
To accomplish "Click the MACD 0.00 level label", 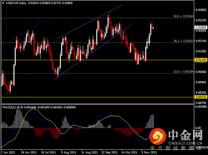I will coord(198,128).
